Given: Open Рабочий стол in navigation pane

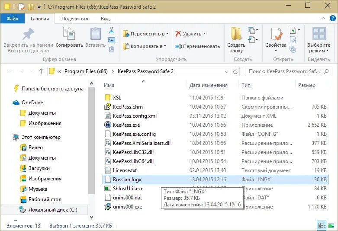Looking at the screenshot, I should tap(45, 199).
